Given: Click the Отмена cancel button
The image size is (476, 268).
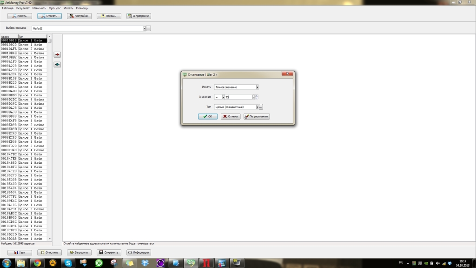Looking at the screenshot, I should coord(231,116).
